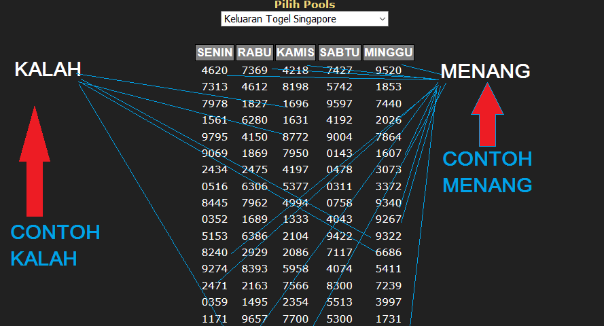Click number 6306
Screen dimensions: 604x326
[x=255, y=187]
